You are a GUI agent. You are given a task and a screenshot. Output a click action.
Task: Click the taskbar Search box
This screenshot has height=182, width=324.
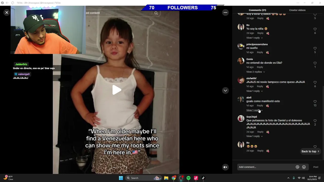pos(144,178)
